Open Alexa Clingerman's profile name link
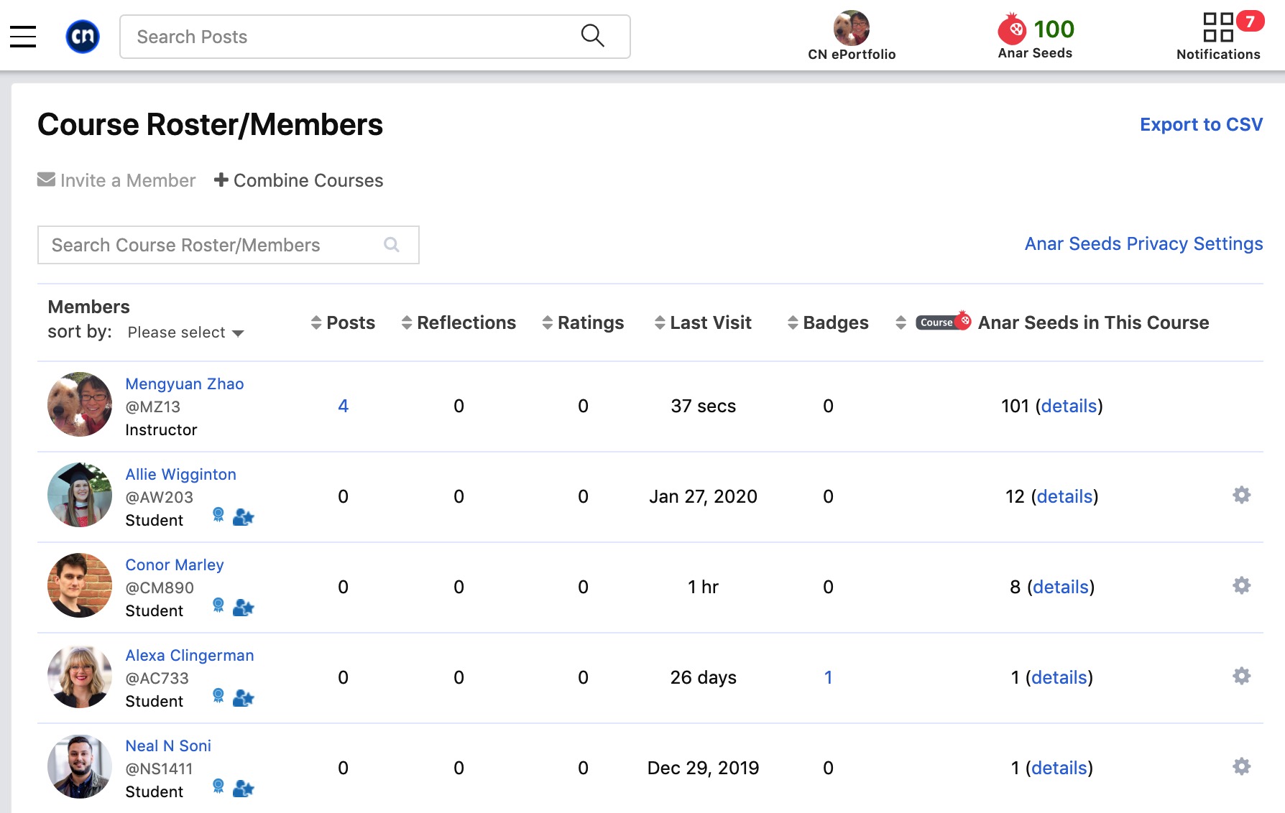This screenshot has width=1285, height=813. pos(190,655)
